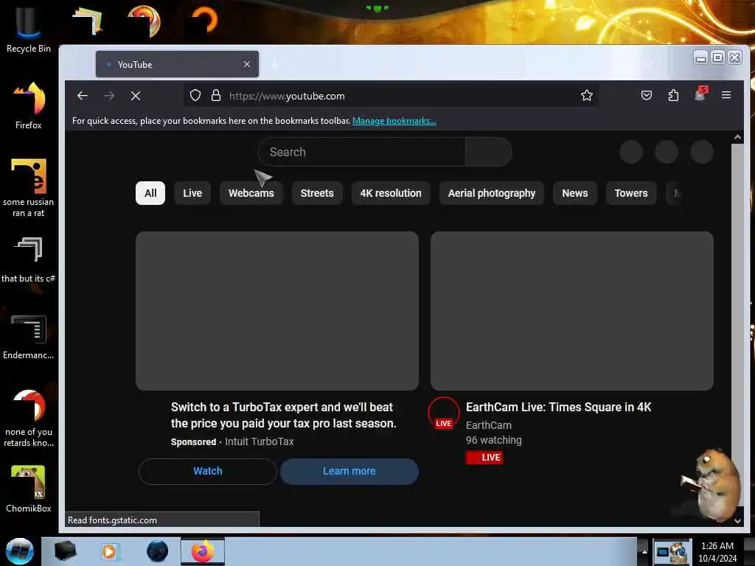The height and width of the screenshot is (566, 755).
Task: Select the Streets filter chip
Action: pos(317,193)
